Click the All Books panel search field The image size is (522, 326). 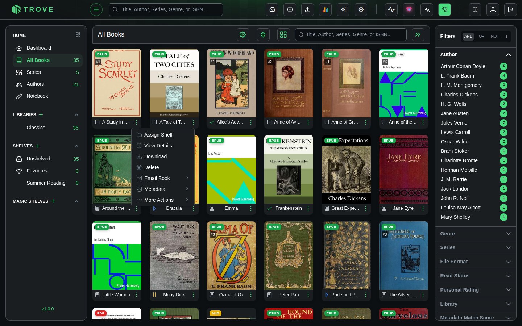351,34
